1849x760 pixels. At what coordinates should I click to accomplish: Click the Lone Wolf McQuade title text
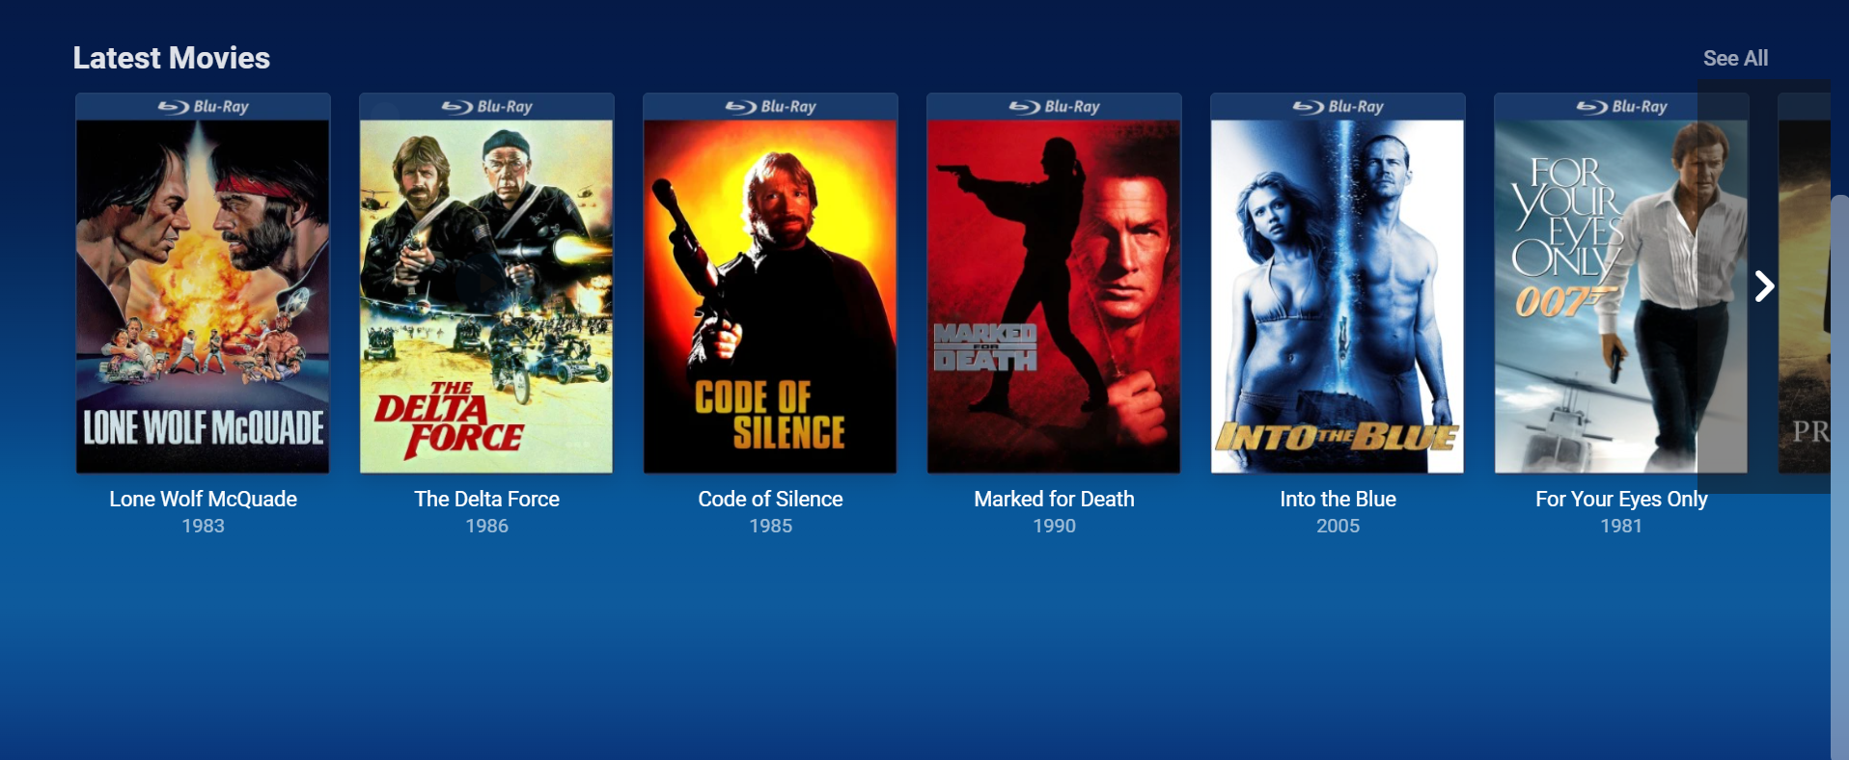tap(203, 499)
